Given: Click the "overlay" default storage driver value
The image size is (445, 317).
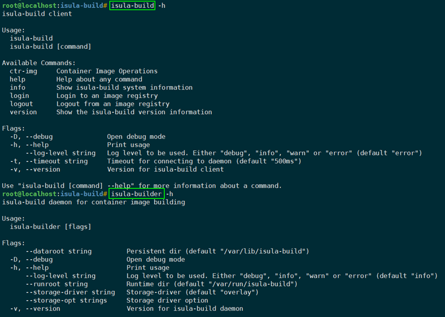Looking at the screenshot, I should (237, 293).
